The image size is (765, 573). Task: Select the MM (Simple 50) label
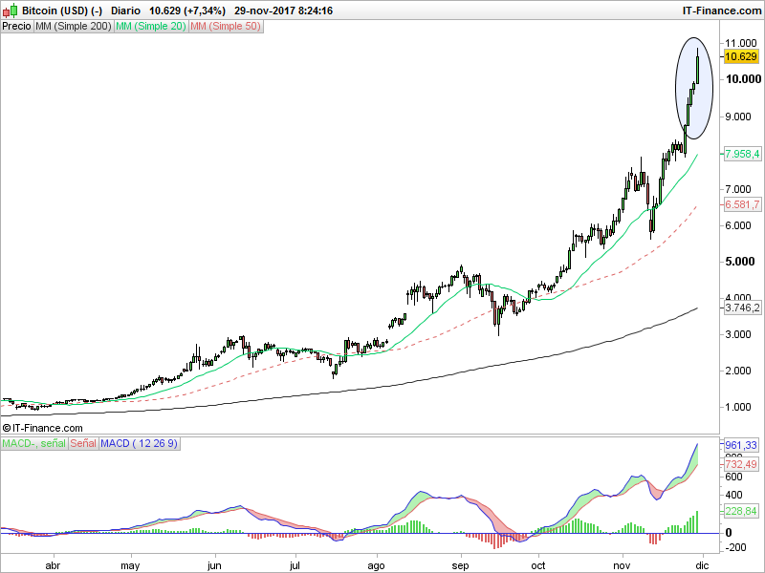pos(226,27)
